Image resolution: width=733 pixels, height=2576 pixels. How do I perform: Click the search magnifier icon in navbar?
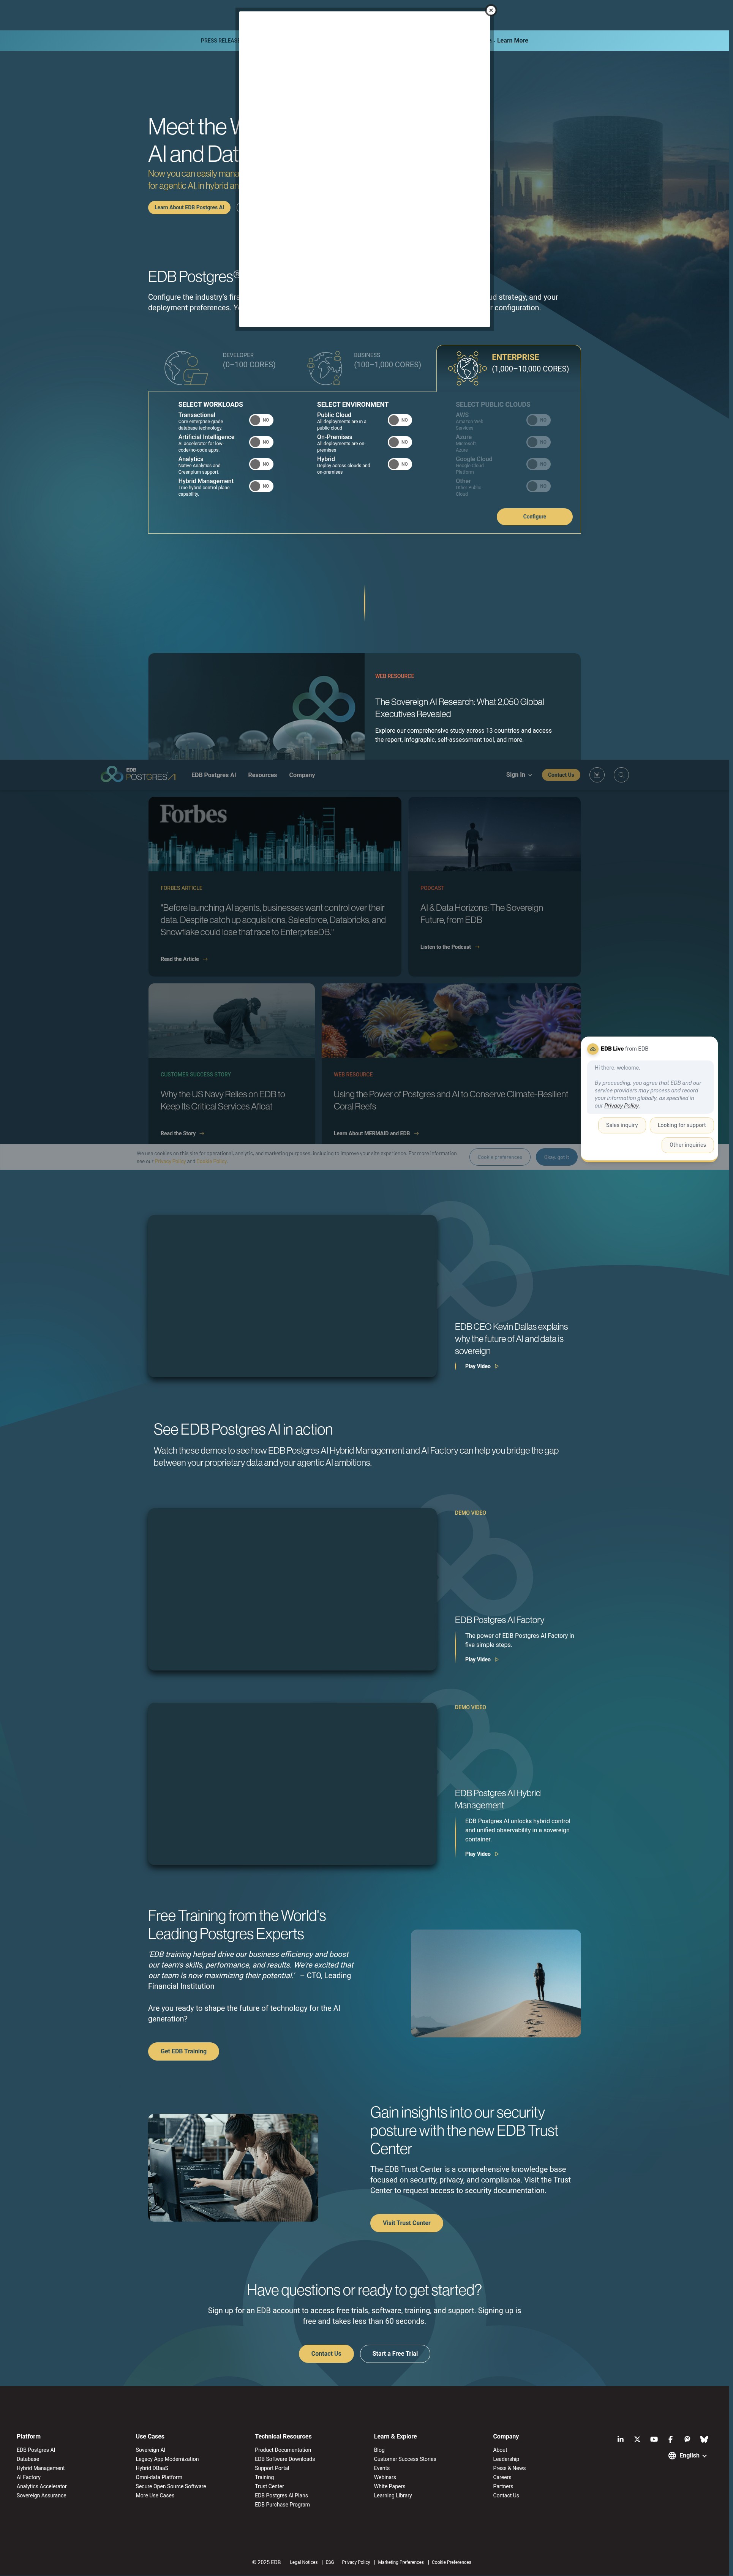[x=621, y=775]
